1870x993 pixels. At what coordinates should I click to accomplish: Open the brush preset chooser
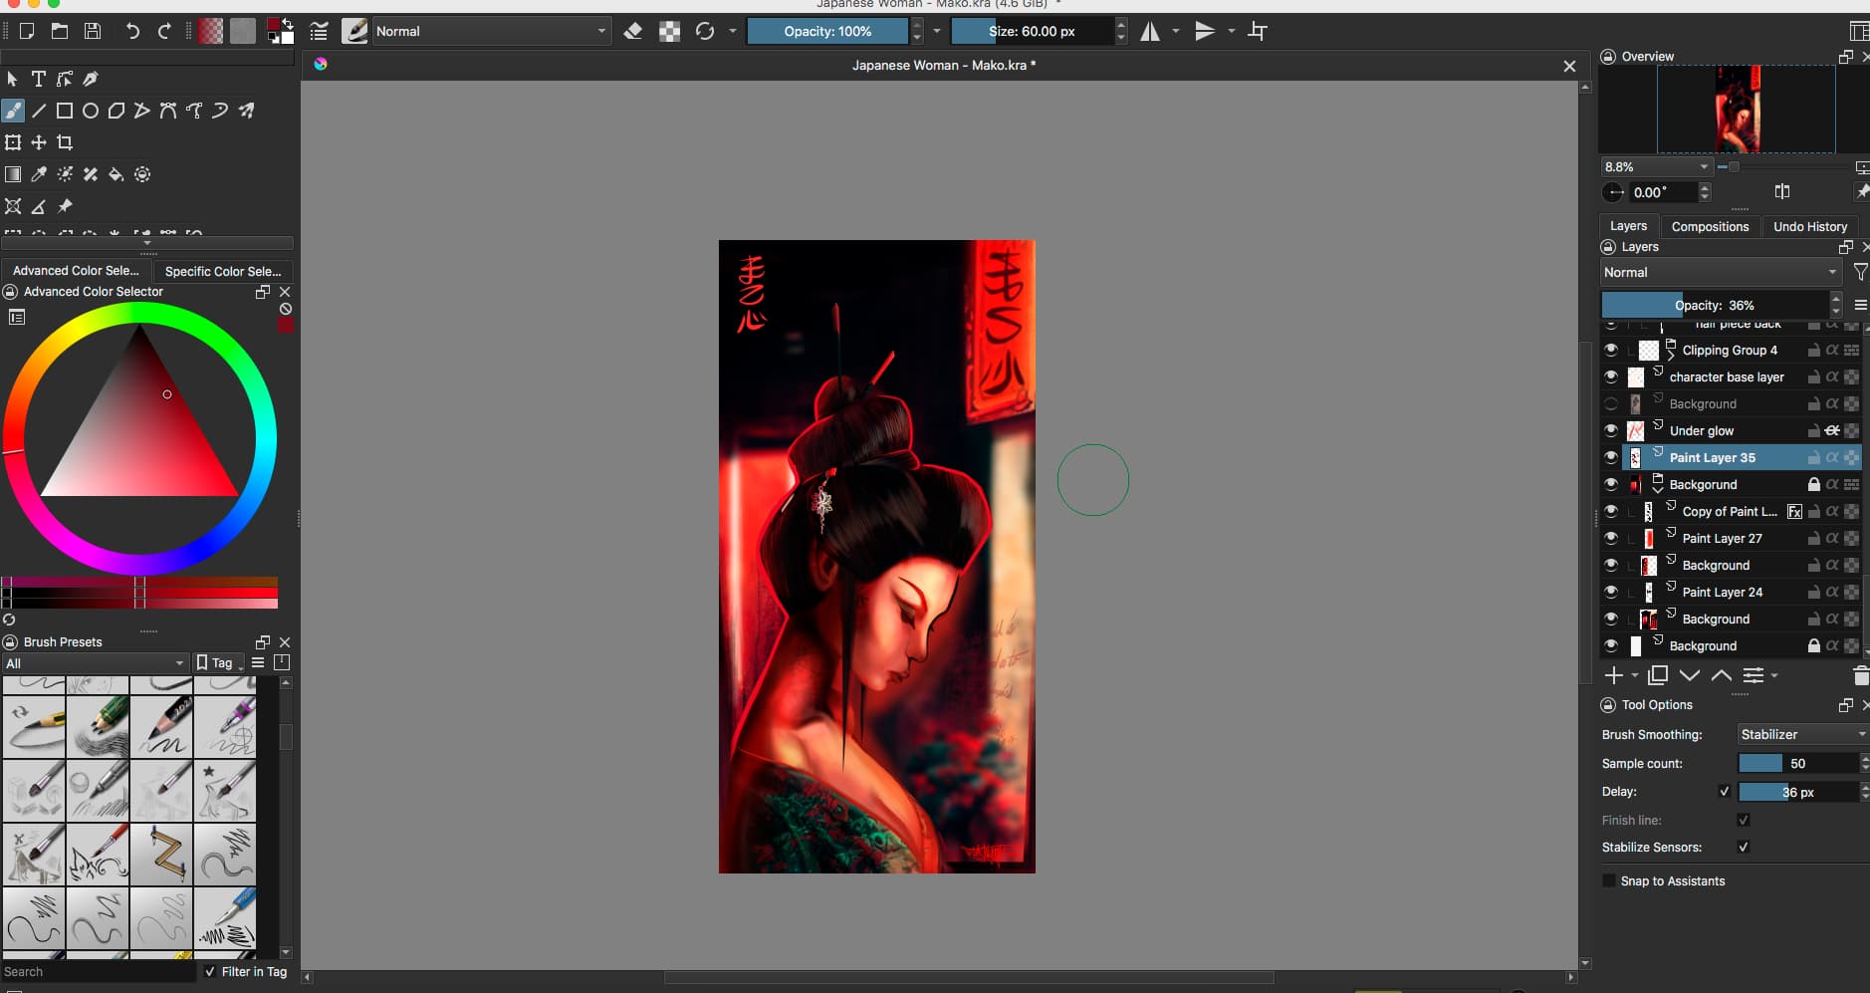354,31
